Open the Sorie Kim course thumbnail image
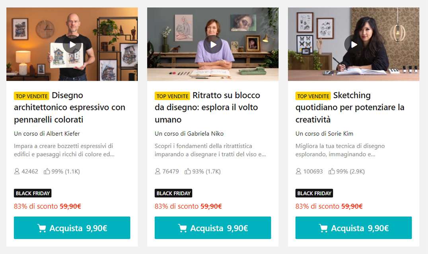Screen dimensions: 428x254 click(354, 44)
